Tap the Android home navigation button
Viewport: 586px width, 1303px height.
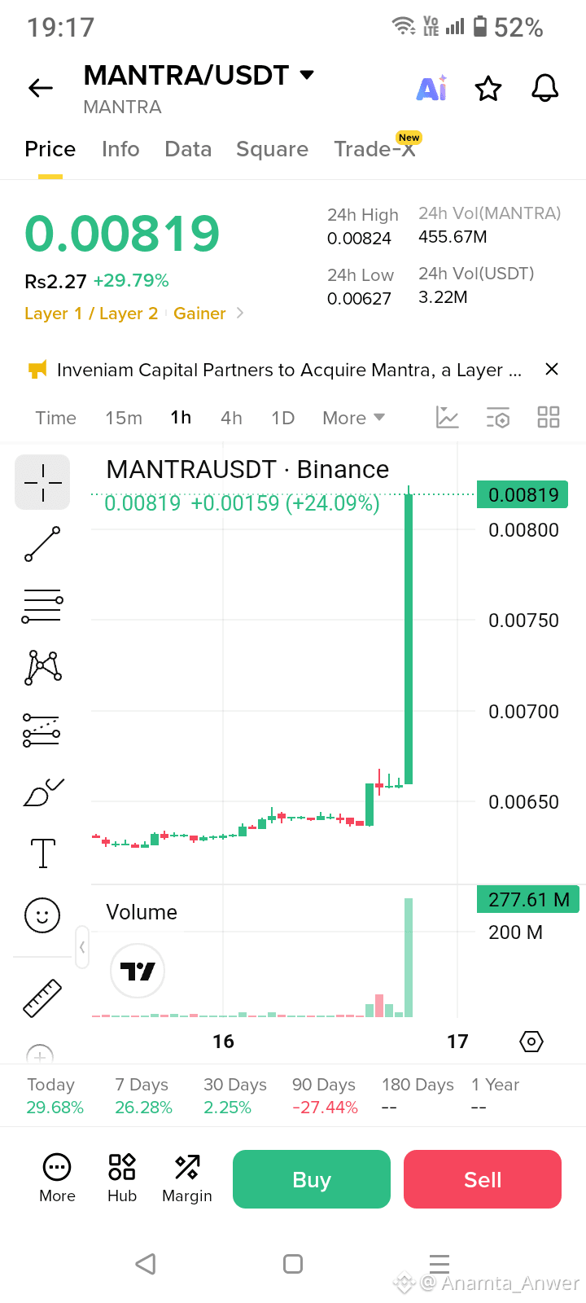(x=293, y=1264)
